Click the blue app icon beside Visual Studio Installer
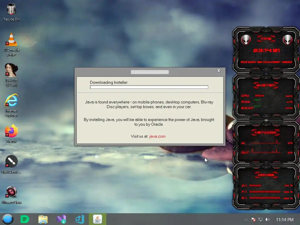300x225 pixels. [80, 219]
